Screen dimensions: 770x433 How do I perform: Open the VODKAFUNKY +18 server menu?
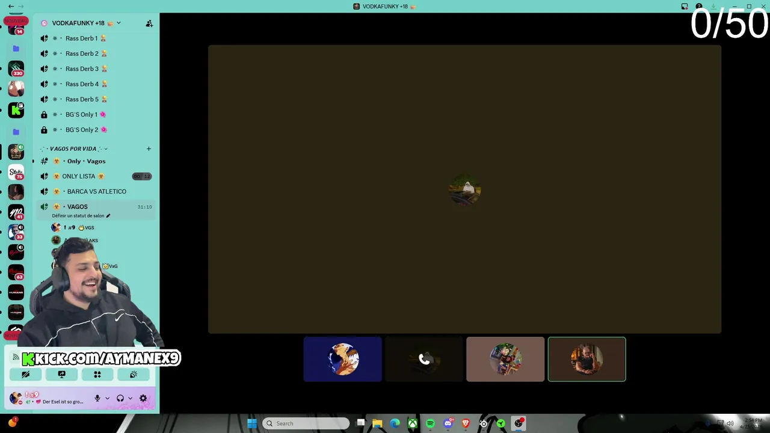[x=86, y=23]
